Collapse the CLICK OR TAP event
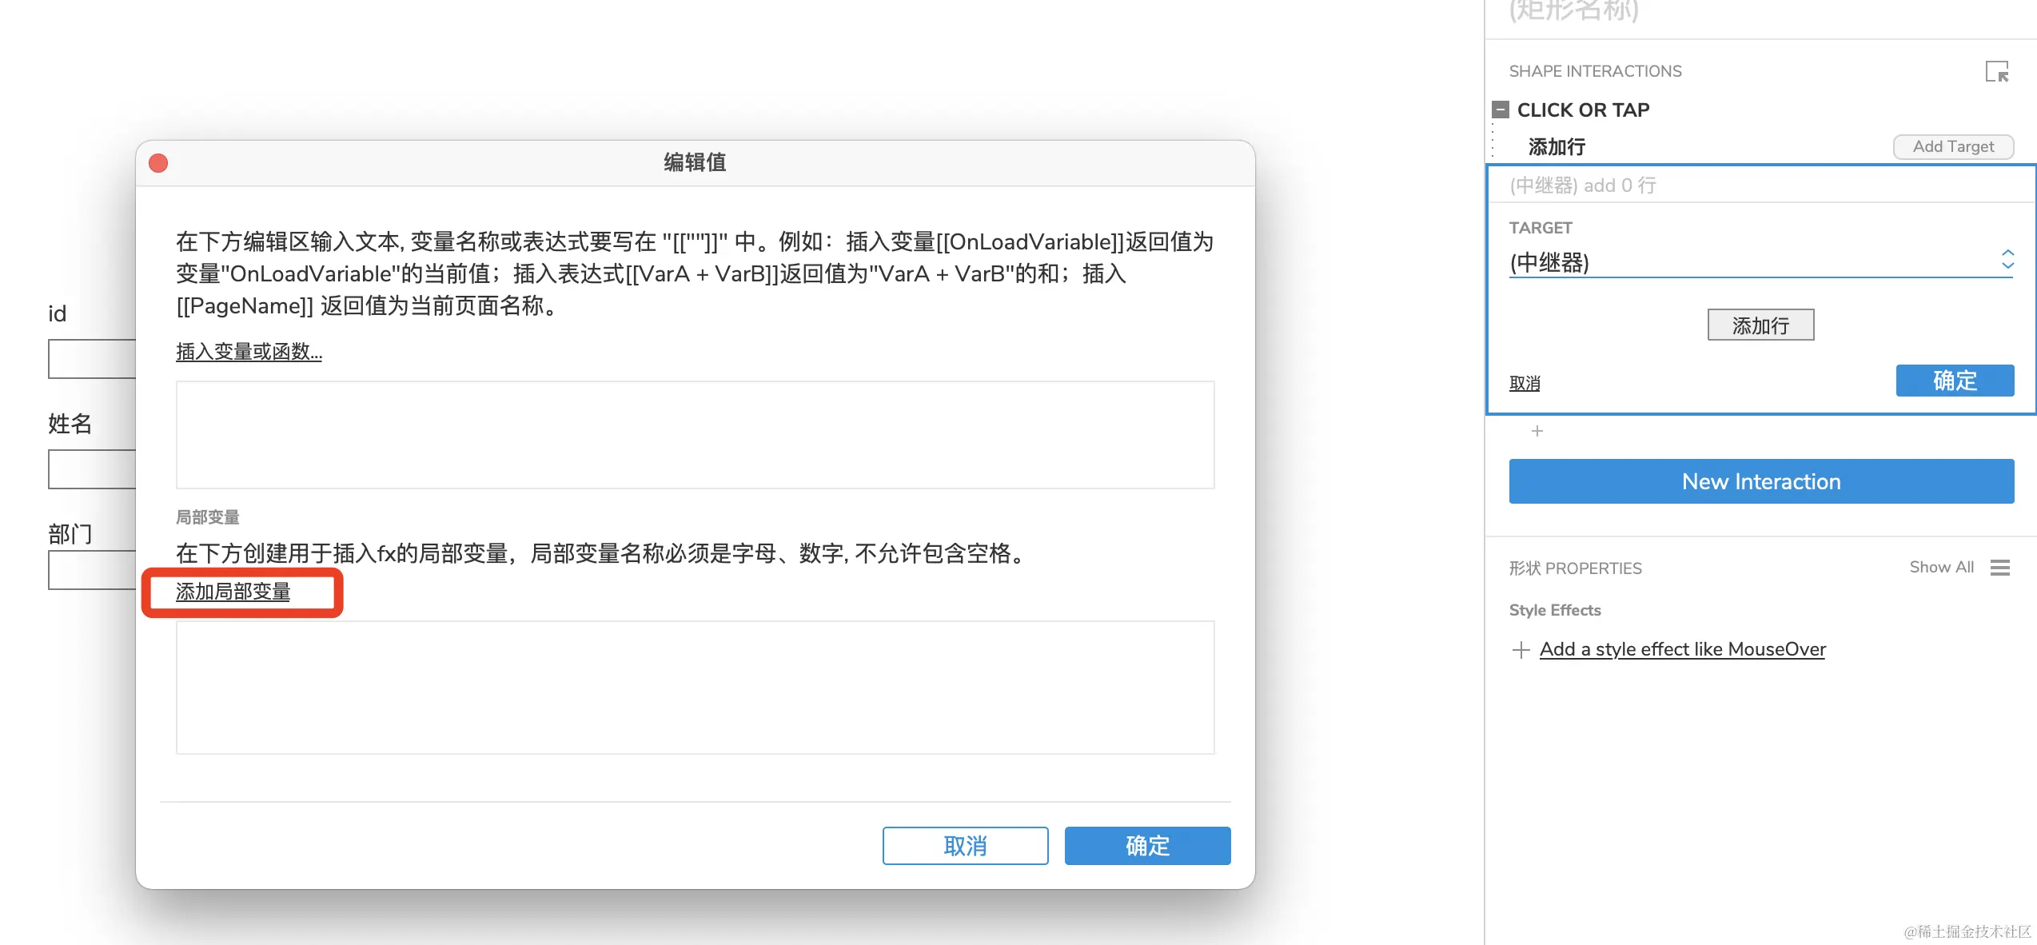The image size is (2037, 945). click(1501, 110)
